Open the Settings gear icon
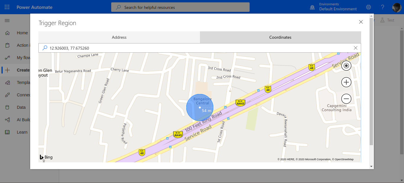This screenshot has height=183, width=404. click(x=369, y=7)
